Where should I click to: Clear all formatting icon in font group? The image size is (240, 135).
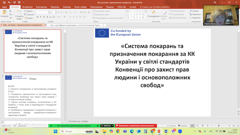(x=66, y=12)
